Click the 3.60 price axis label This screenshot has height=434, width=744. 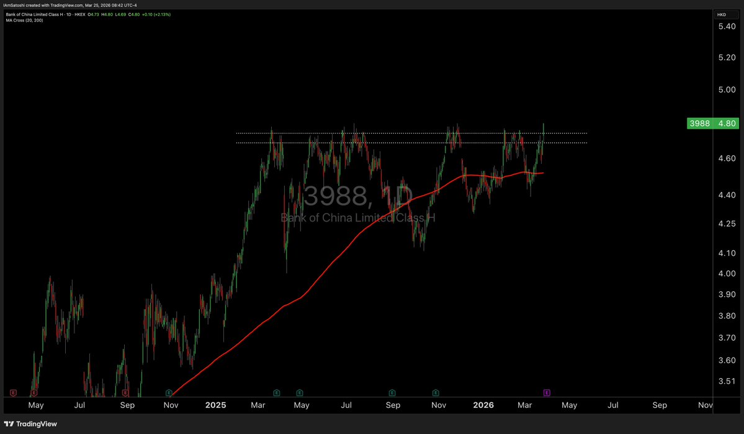pyautogui.click(x=727, y=360)
